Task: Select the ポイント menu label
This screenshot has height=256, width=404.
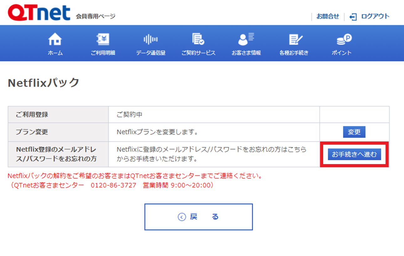Action: pyautogui.click(x=342, y=53)
